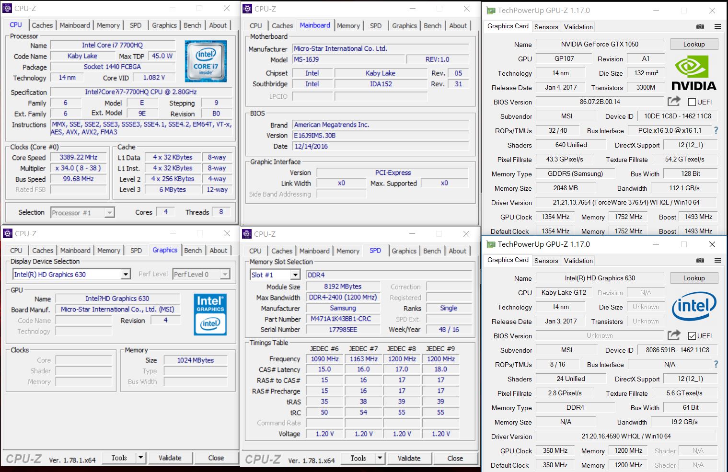Click bus interface question mark in Intel GPU-Z
The width and height of the screenshot is (728, 472).
click(x=716, y=364)
